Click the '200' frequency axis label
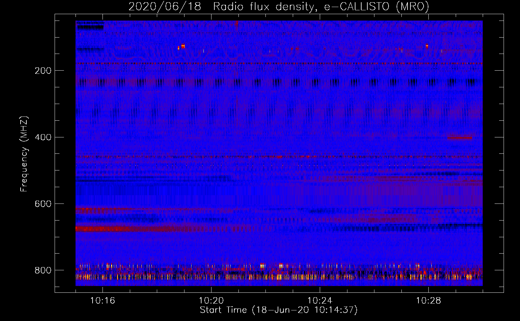Viewport: 520px width, 321px height. (x=43, y=71)
